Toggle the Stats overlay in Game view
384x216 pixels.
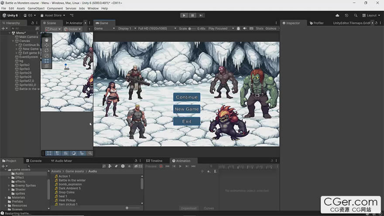(260, 28)
